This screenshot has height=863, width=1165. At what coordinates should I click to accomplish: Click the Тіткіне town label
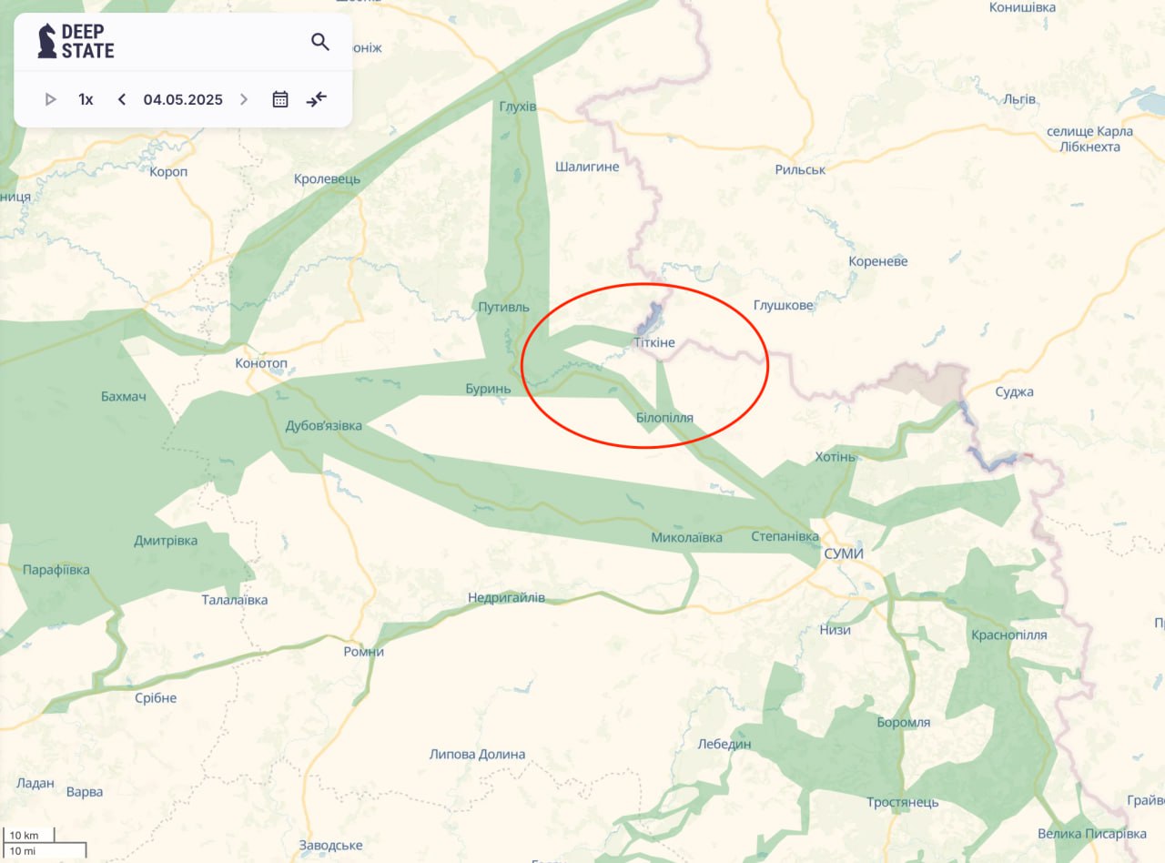click(654, 342)
